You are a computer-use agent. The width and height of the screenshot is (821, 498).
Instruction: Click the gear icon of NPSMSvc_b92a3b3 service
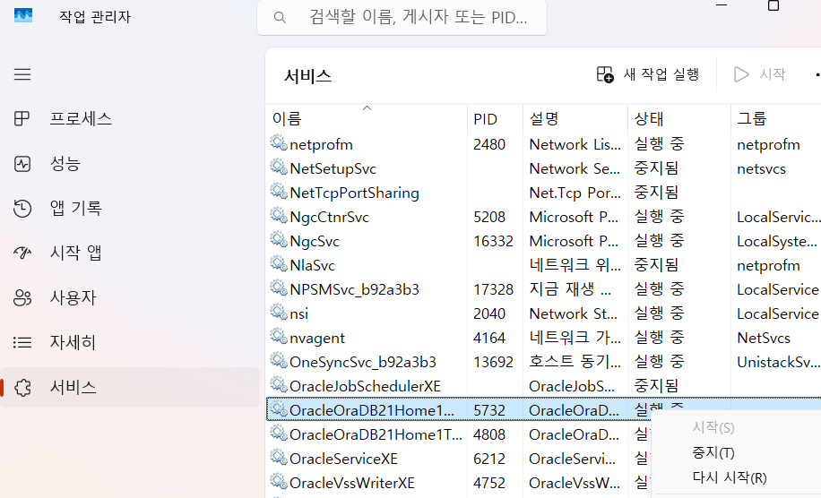279,288
